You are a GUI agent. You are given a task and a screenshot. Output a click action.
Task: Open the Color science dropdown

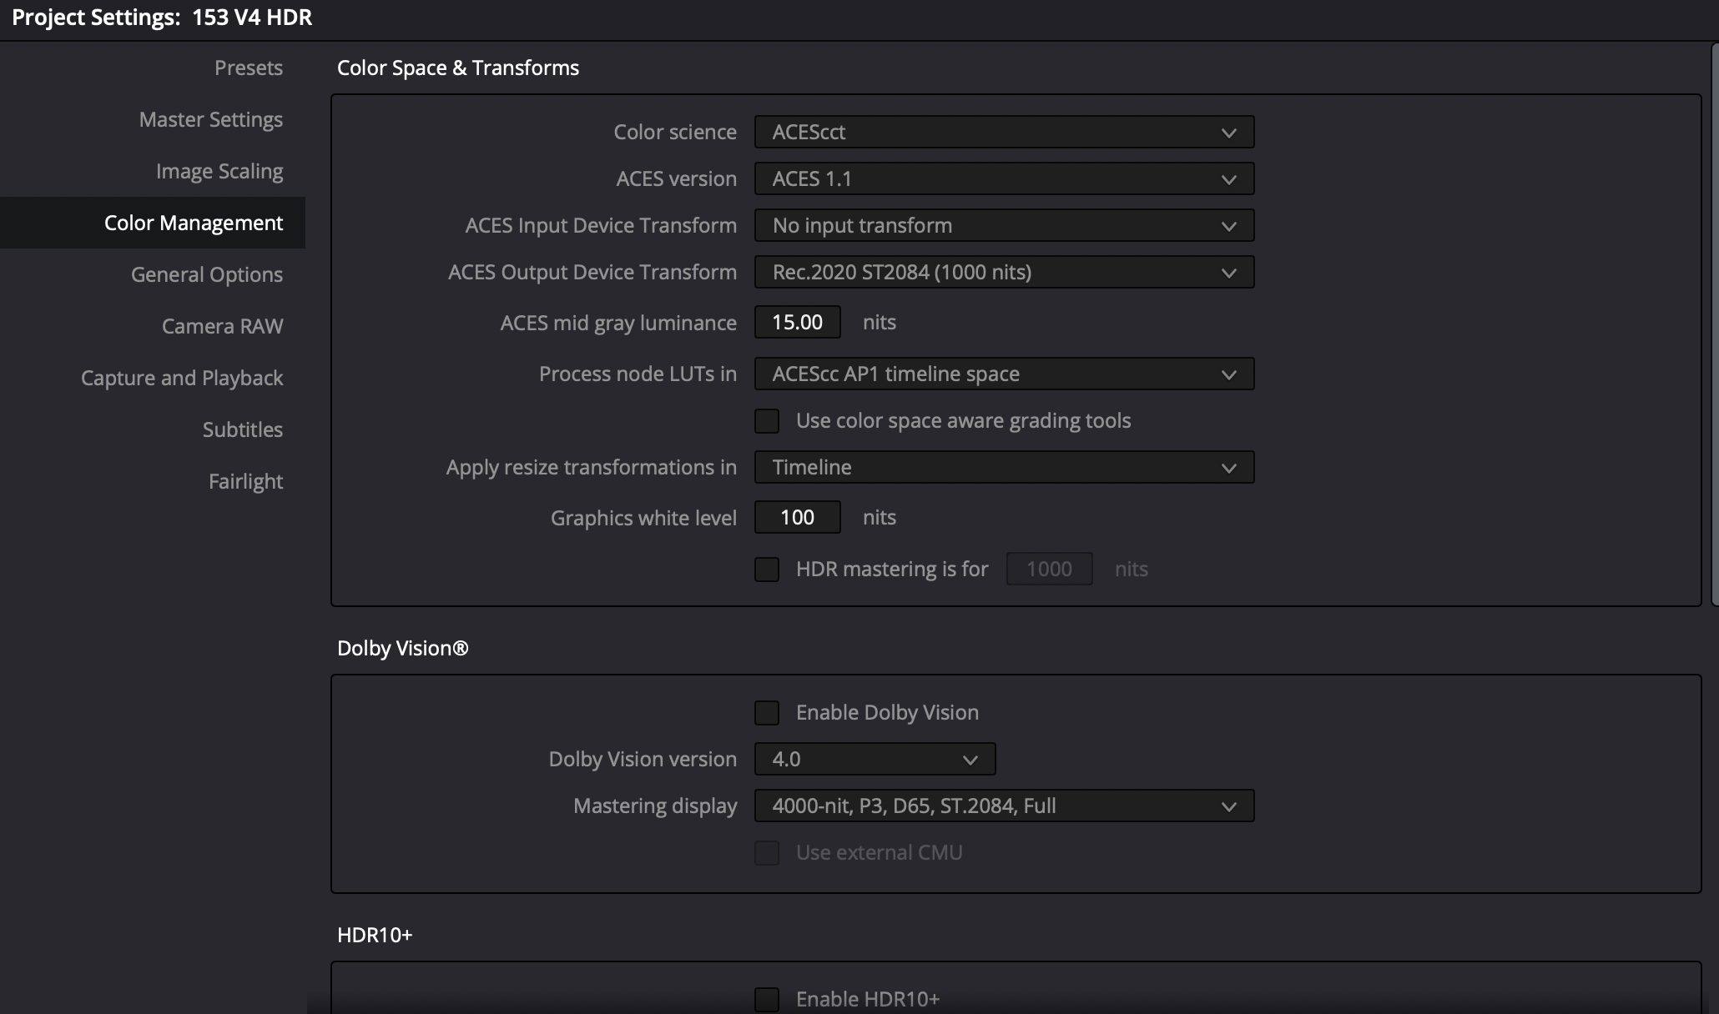tap(1004, 132)
